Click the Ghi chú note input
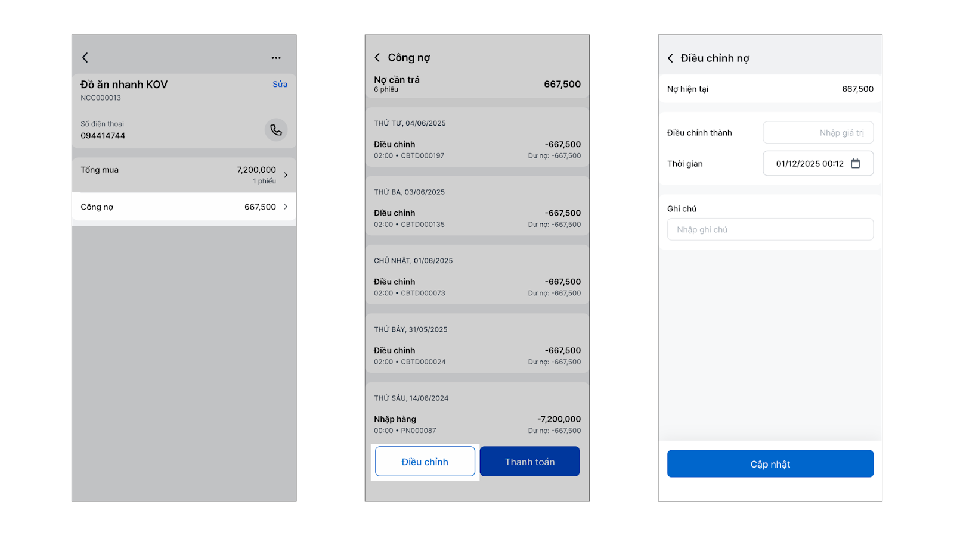 (x=770, y=230)
